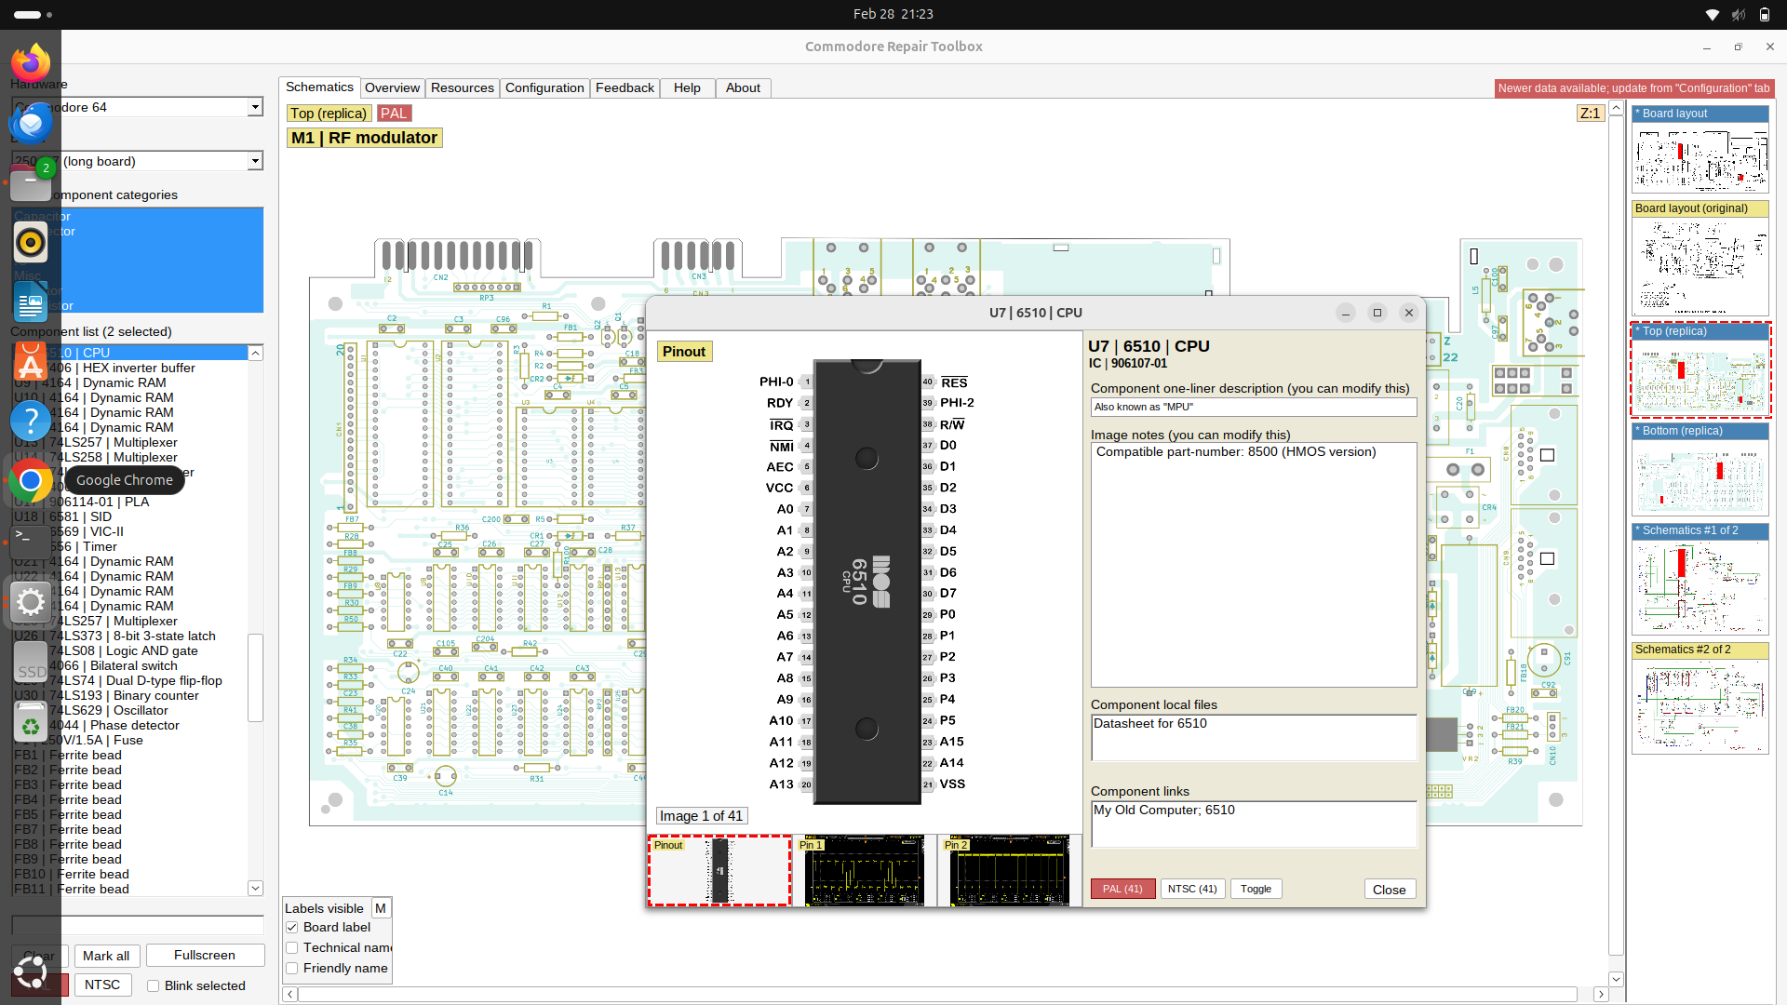Open the long board selection dropdown
The height and width of the screenshot is (1005, 1787).
tap(255, 161)
